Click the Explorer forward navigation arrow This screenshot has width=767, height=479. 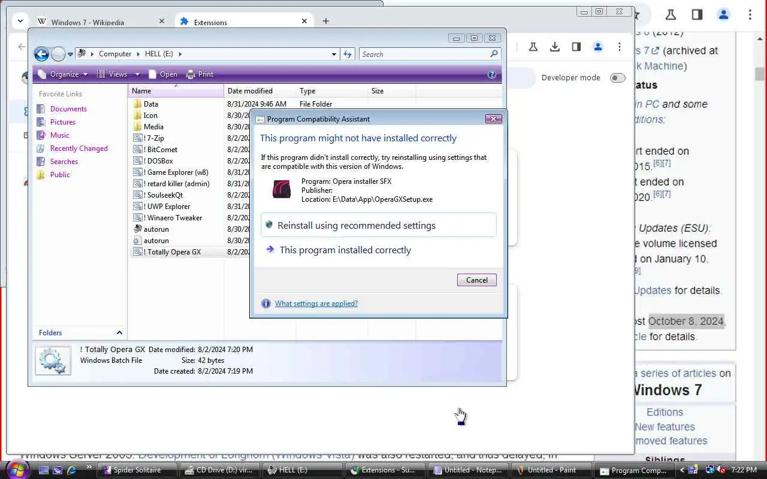pos(58,54)
